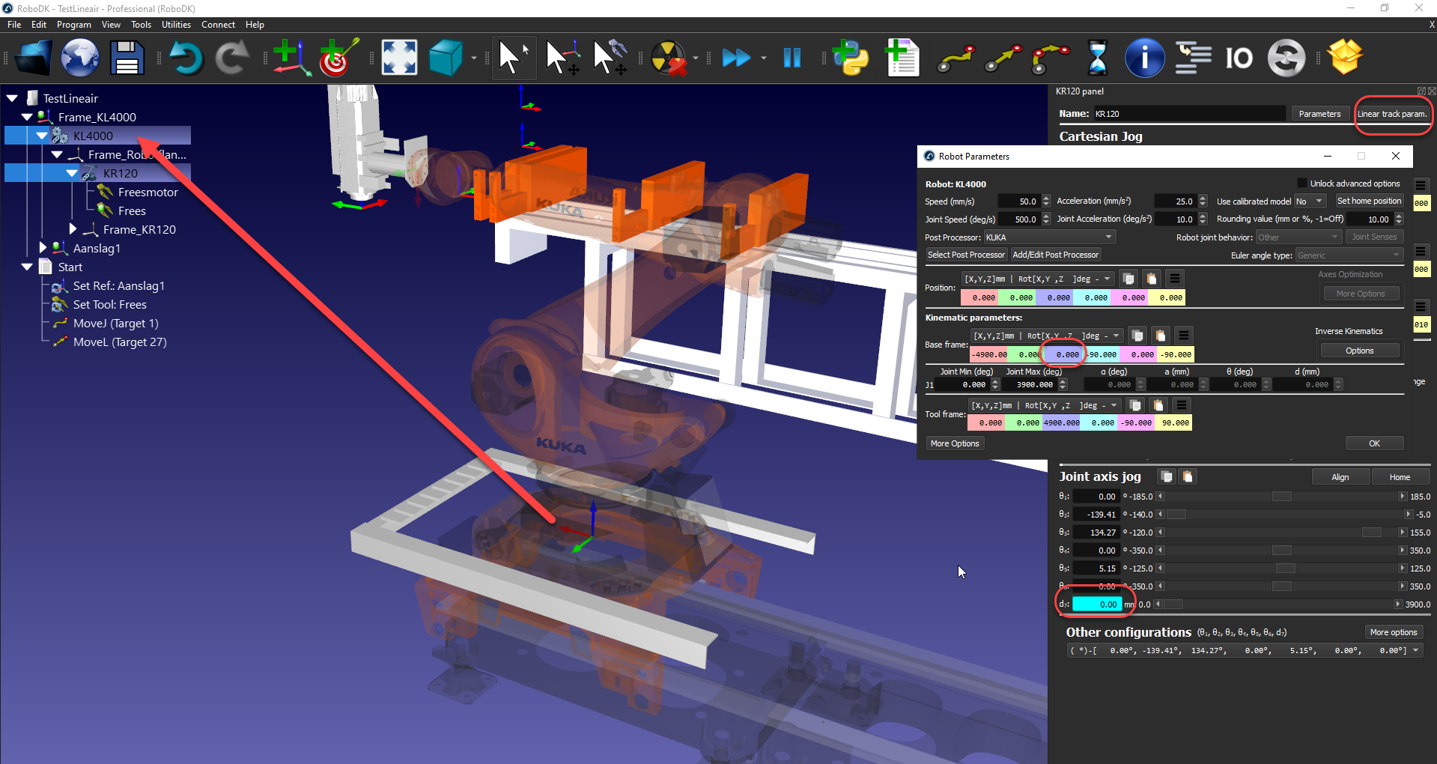Open the Program menu
The image size is (1437, 764).
[73, 25]
